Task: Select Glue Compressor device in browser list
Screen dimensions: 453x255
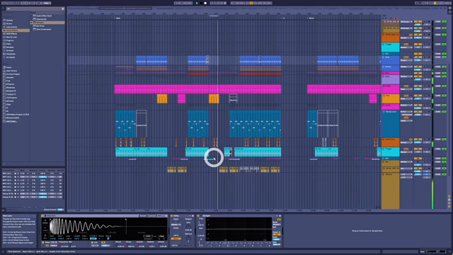Action: coord(44,29)
